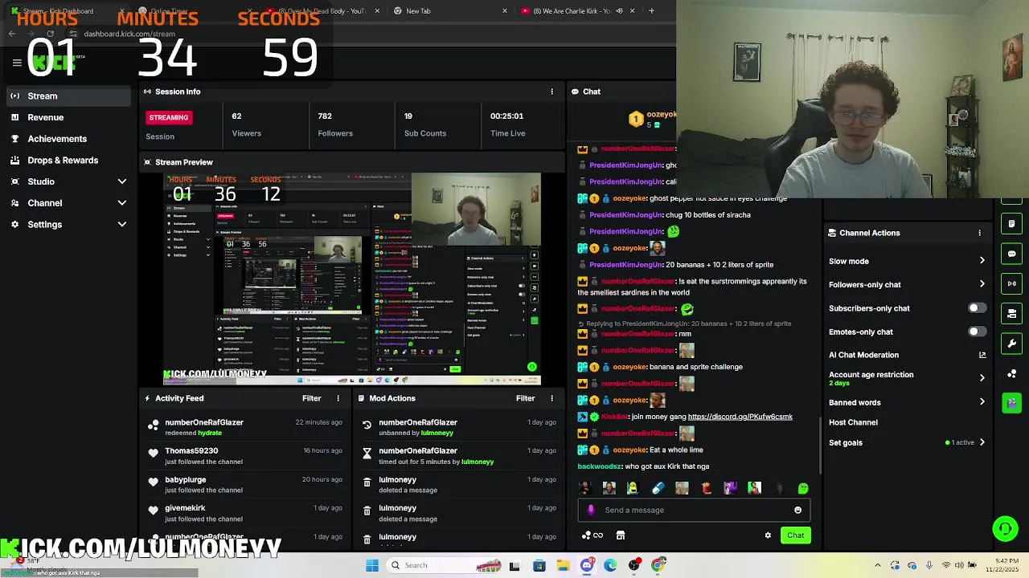This screenshot has width=1029, height=578.
Task: Click the Mod Actions Filter button
Action: click(525, 398)
